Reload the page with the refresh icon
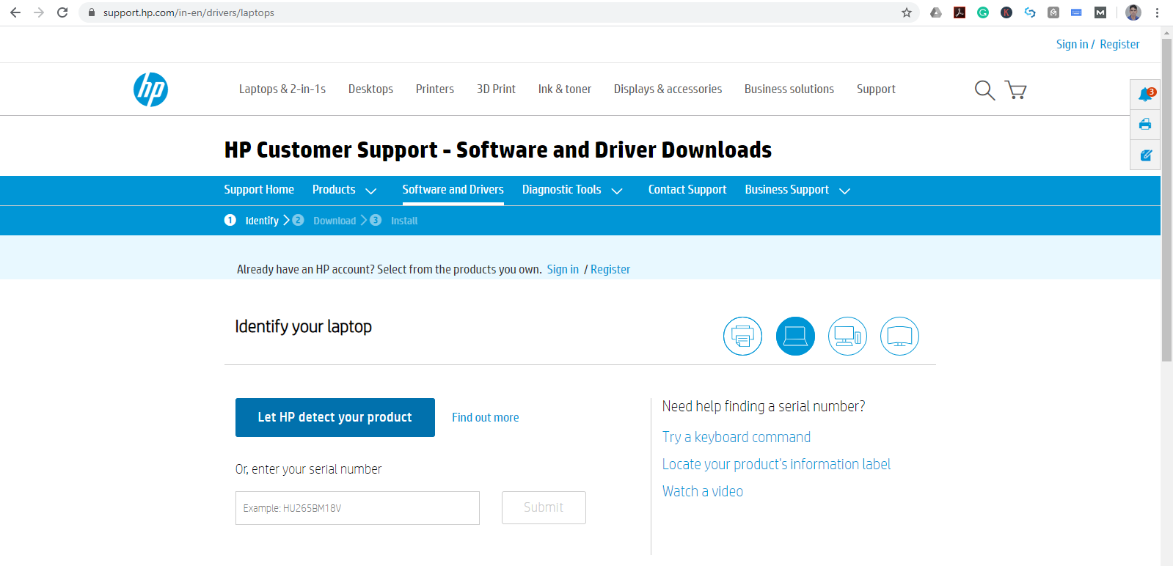Viewport: 1173px width, 566px height. [x=62, y=12]
